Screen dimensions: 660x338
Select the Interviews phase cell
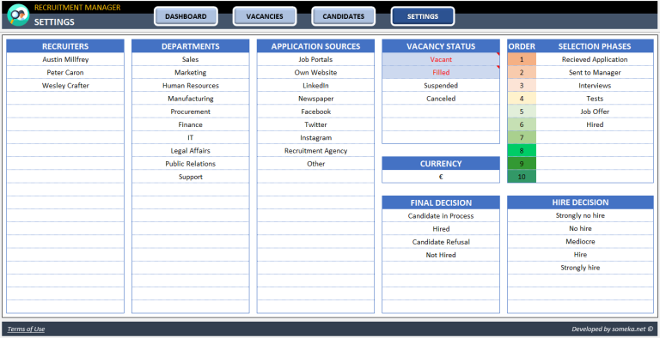tap(595, 85)
